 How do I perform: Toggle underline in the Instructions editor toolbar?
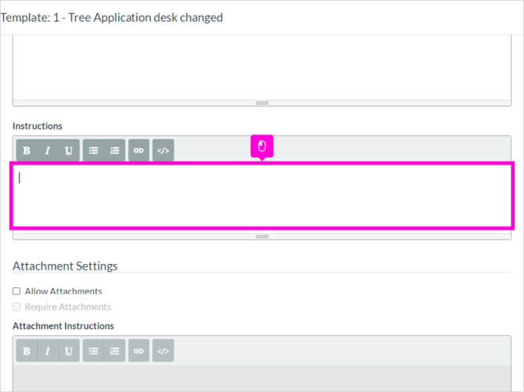tap(69, 151)
